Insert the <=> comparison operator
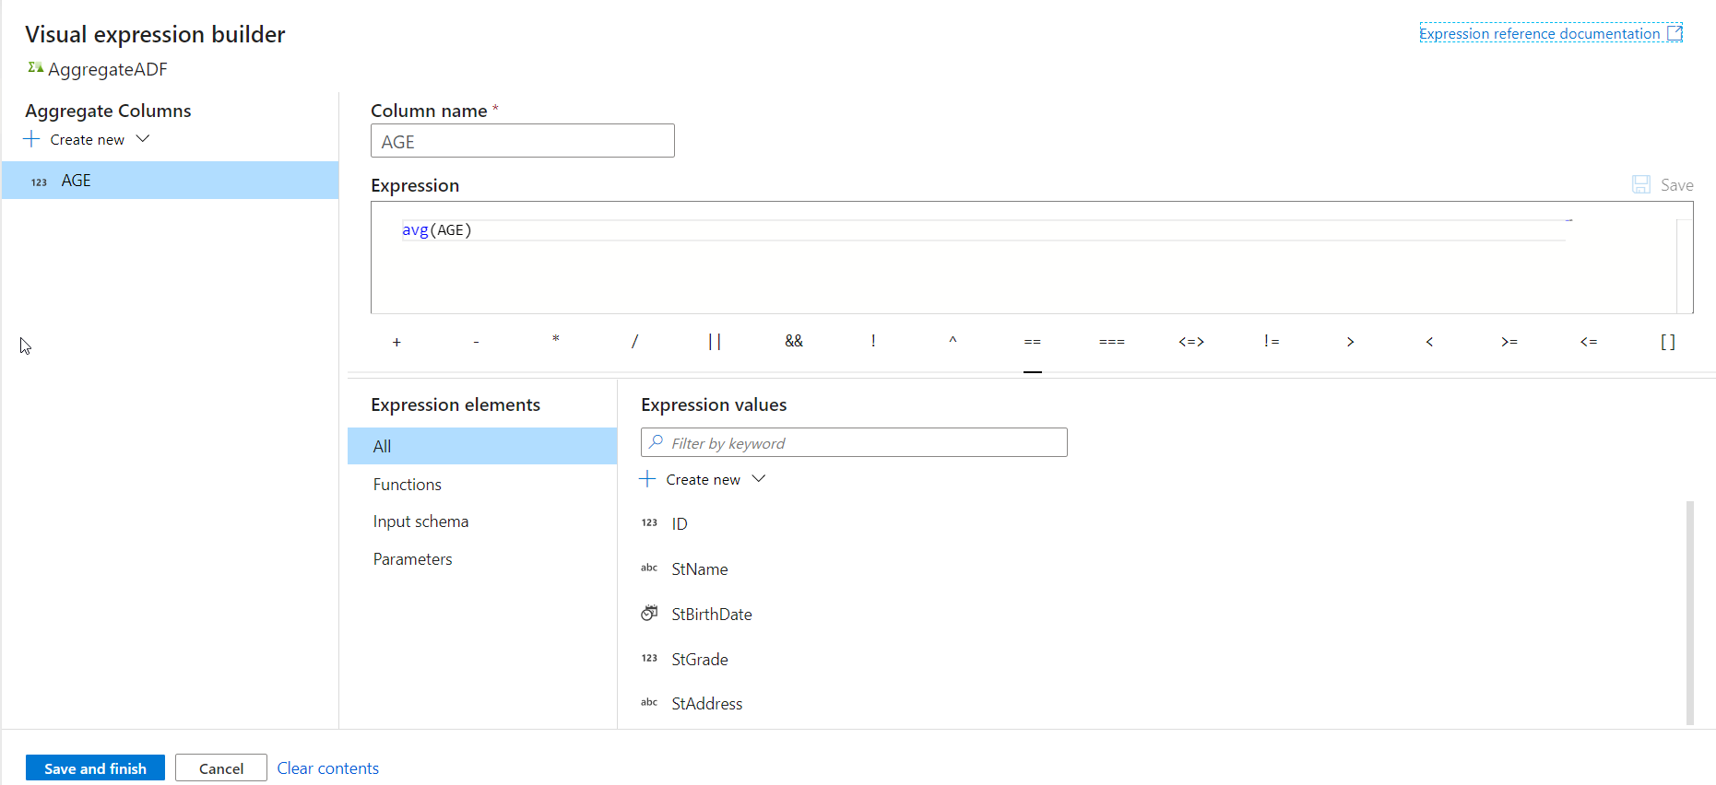Screen dimensions: 1716x785 click(x=1190, y=341)
